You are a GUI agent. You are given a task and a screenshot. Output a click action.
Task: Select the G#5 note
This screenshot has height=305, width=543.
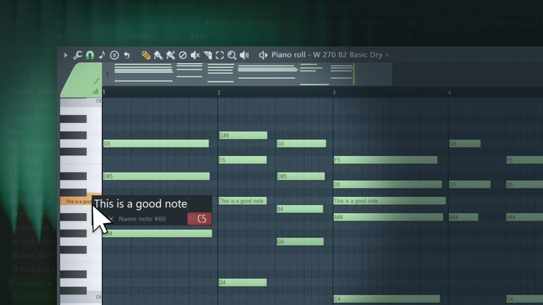coord(243,135)
